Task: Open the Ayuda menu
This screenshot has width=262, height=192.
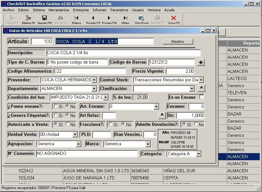Action: point(169,10)
